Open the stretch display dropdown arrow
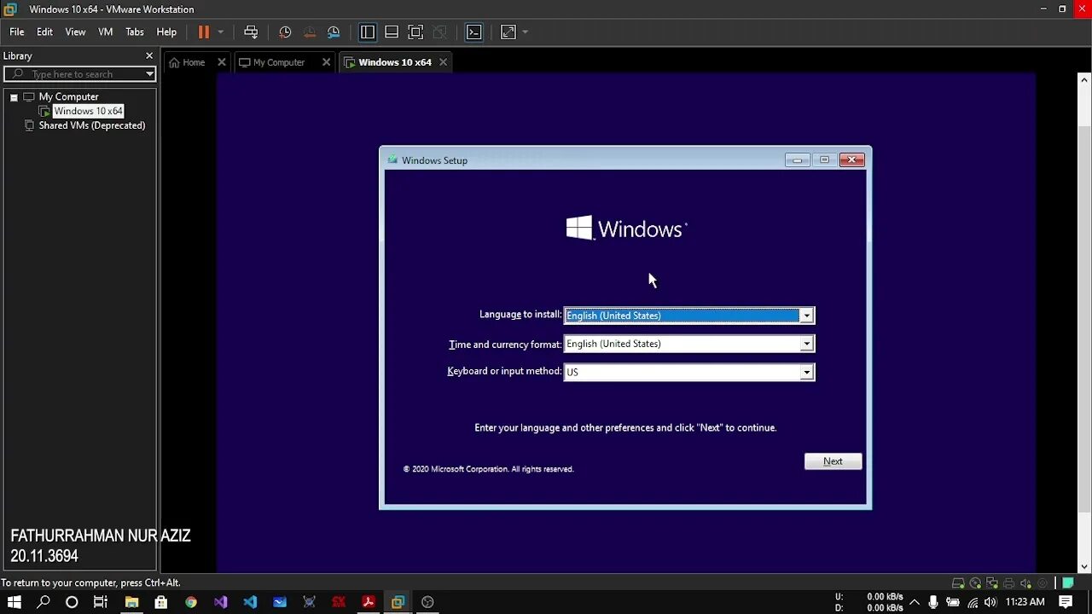The height and width of the screenshot is (614, 1092). tap(525, 32)
